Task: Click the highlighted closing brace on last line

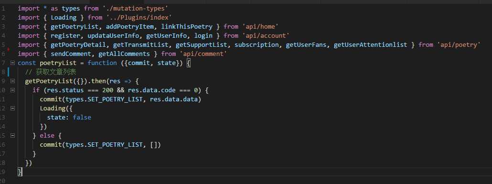Action: (x=20, y=172)
